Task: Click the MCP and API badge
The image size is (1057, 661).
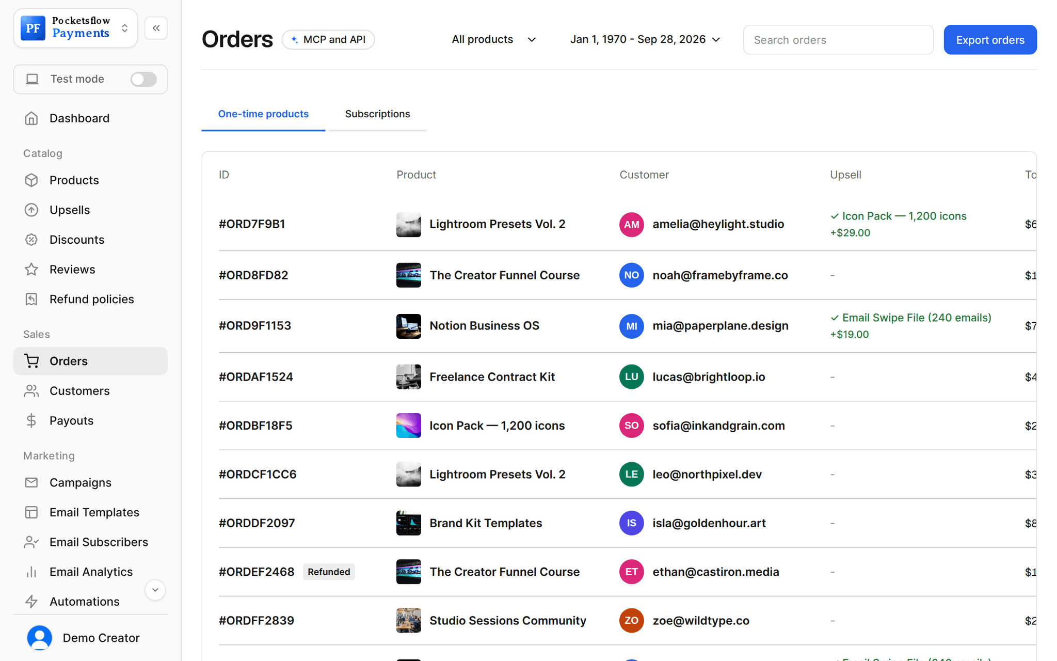Action: (x=328, y=39)
